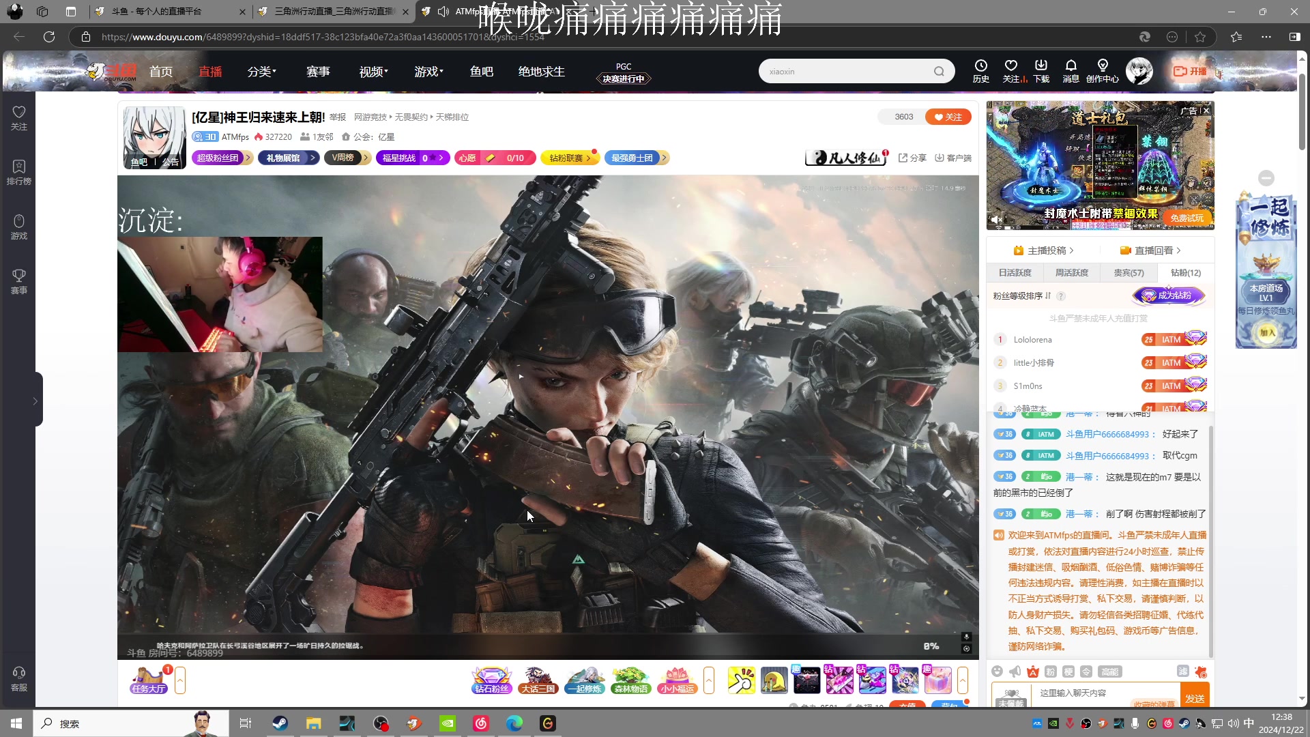
Task: Click 客户端 client download link
Action: [x=953, y=158]
